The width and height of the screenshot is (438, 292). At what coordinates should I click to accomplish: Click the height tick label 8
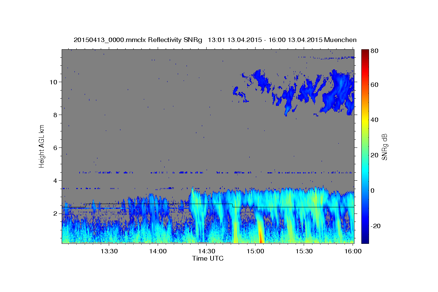pos(55,115)
